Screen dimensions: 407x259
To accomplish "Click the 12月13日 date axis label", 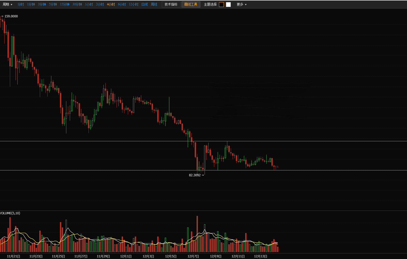I will click(261, 256).
